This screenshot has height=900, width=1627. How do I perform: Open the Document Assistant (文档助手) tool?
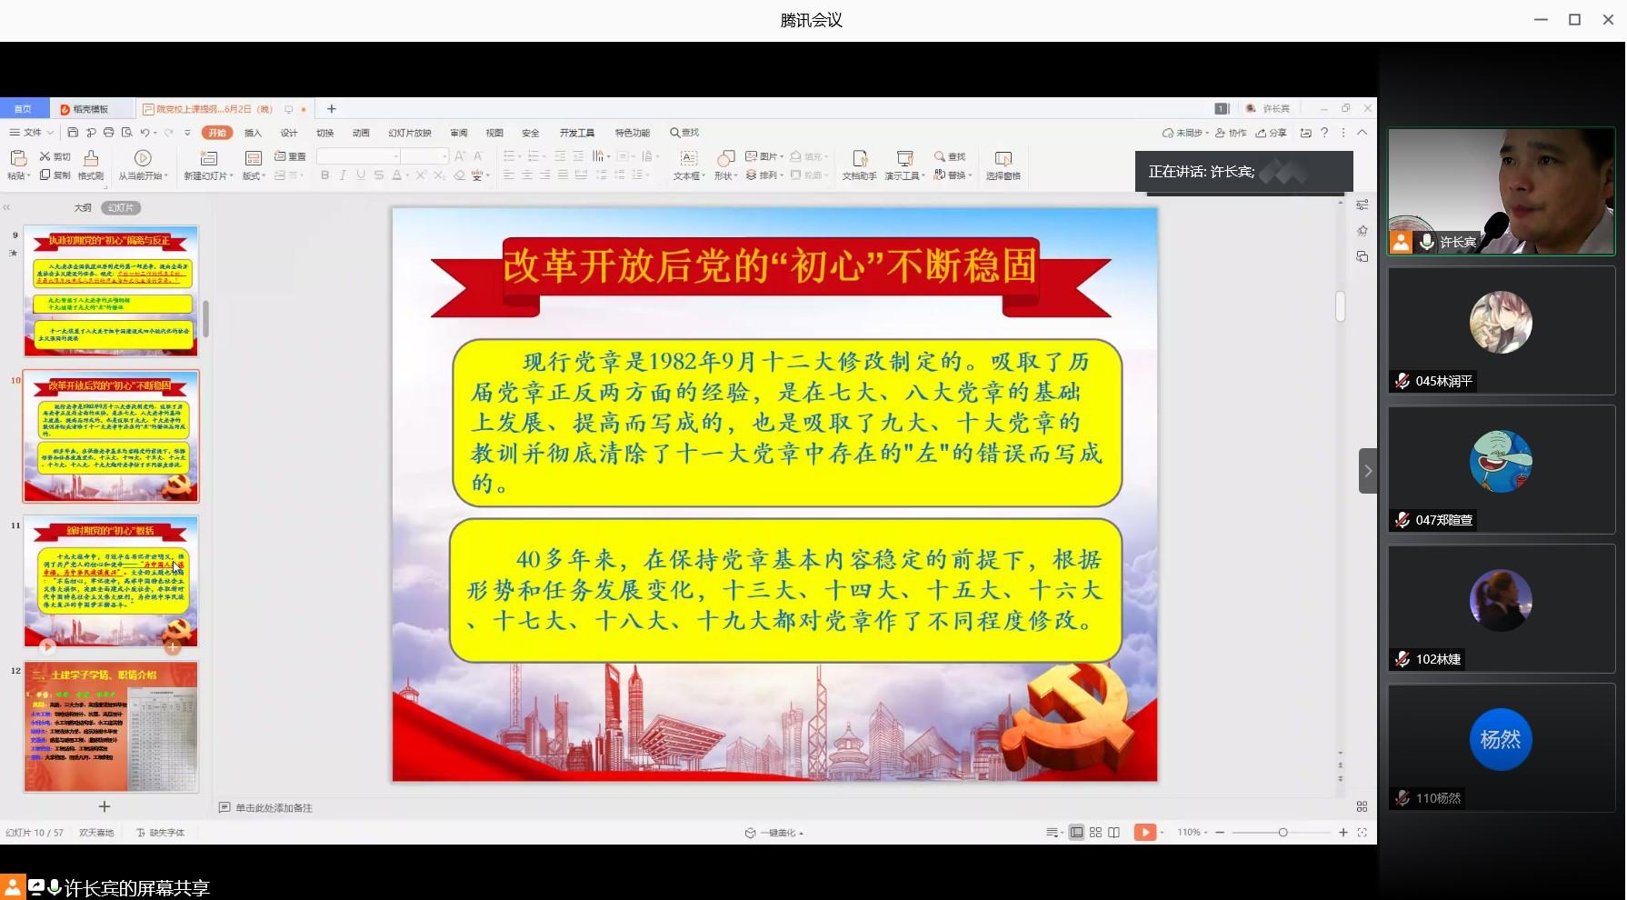[x=859, y=165]
